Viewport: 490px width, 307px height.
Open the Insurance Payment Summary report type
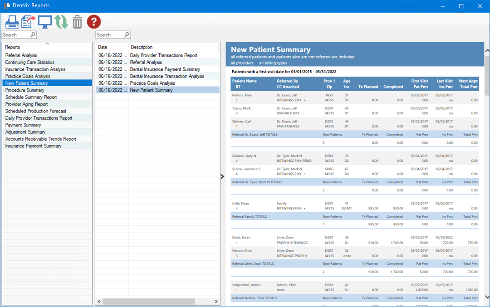(x=33, y=146)
